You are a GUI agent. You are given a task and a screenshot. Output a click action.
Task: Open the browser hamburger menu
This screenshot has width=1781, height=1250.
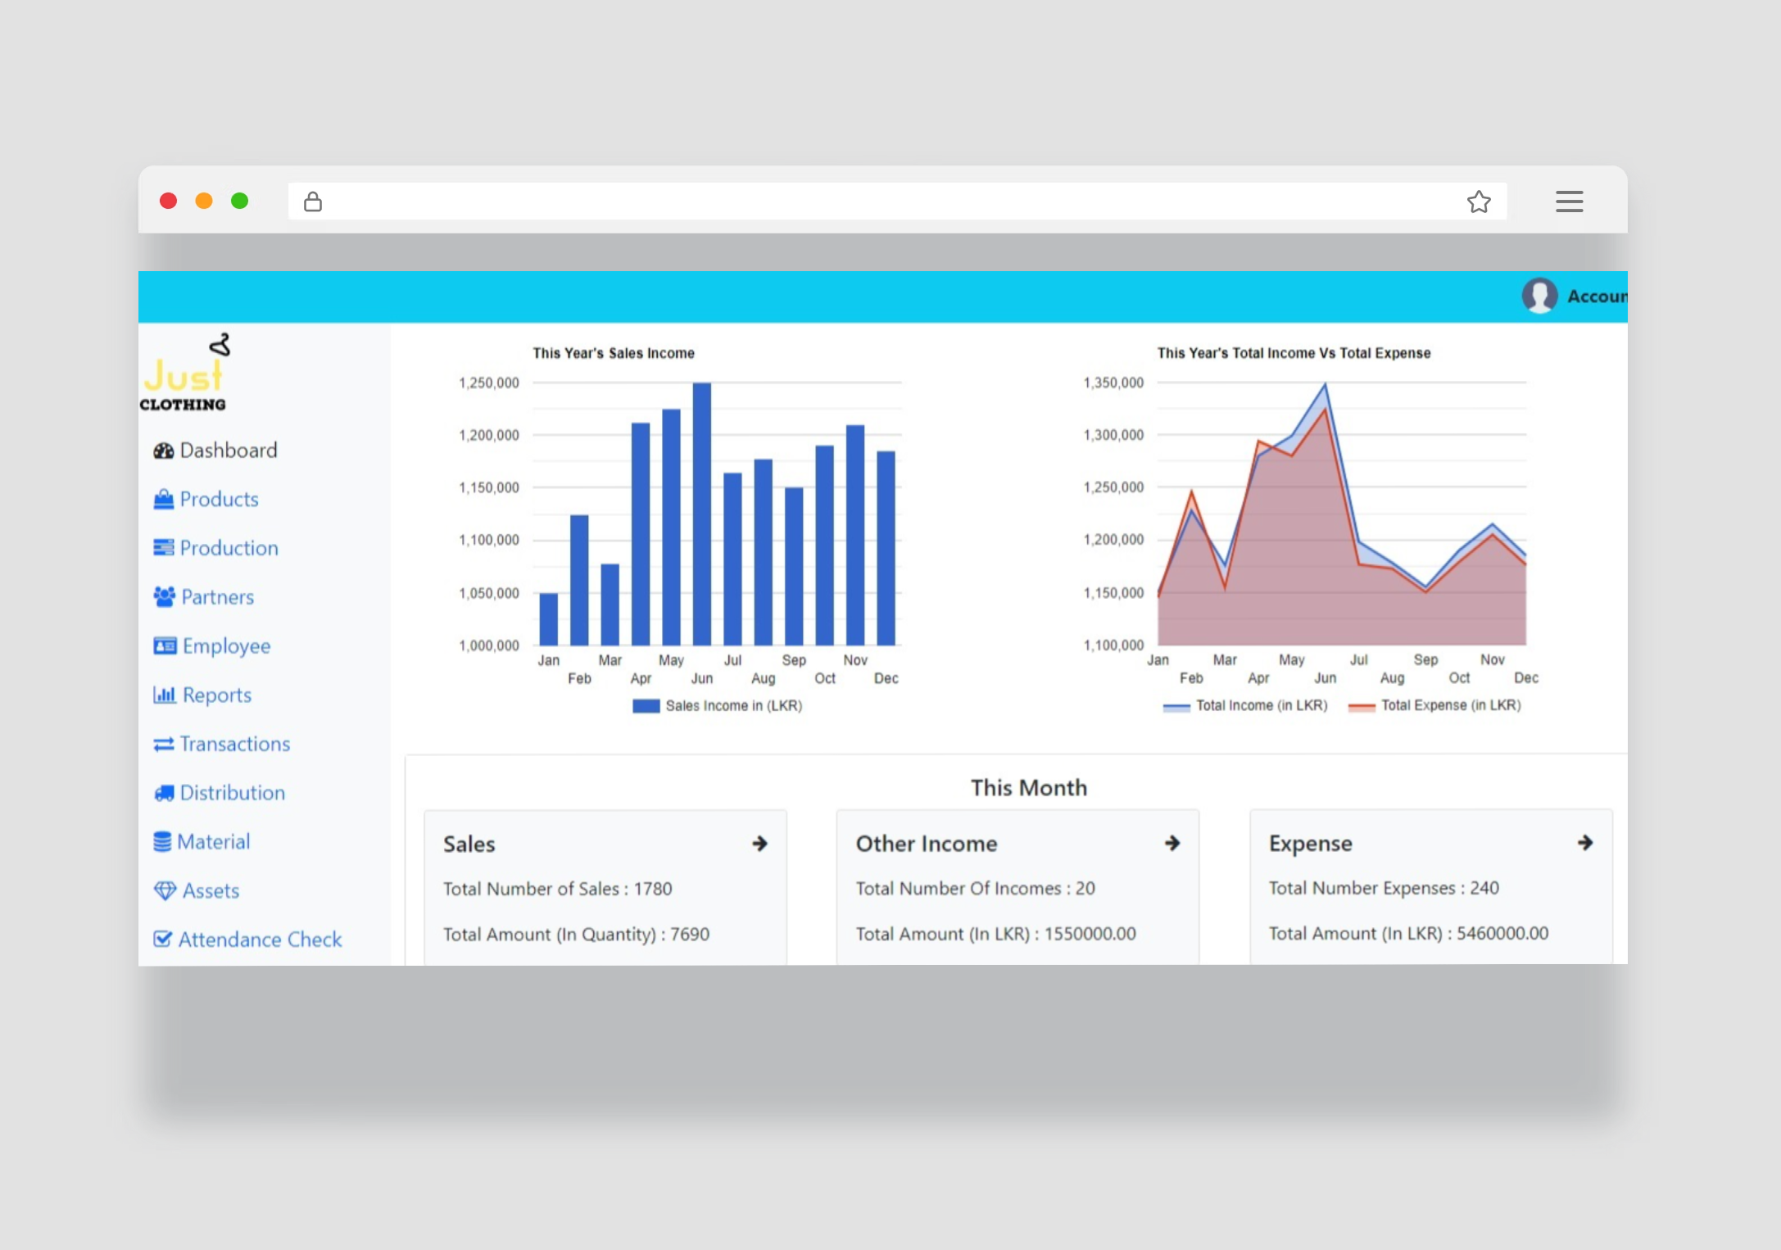pyautogui.click(x=1569, y=202)
